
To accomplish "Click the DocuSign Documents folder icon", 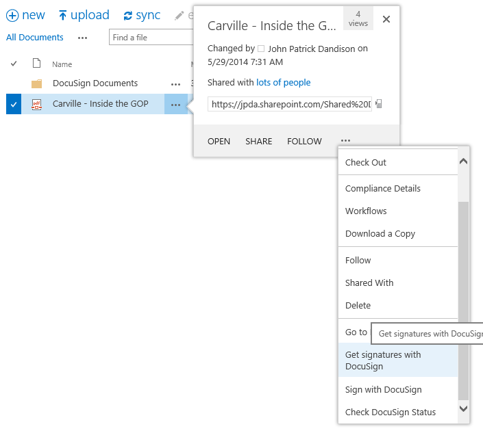I will 37,83.
